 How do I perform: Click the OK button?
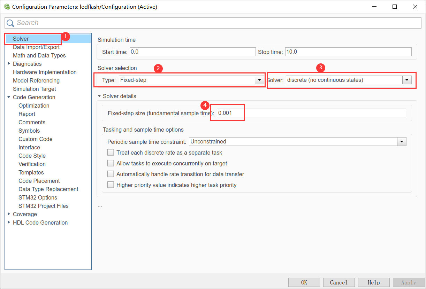coord(304,282)
